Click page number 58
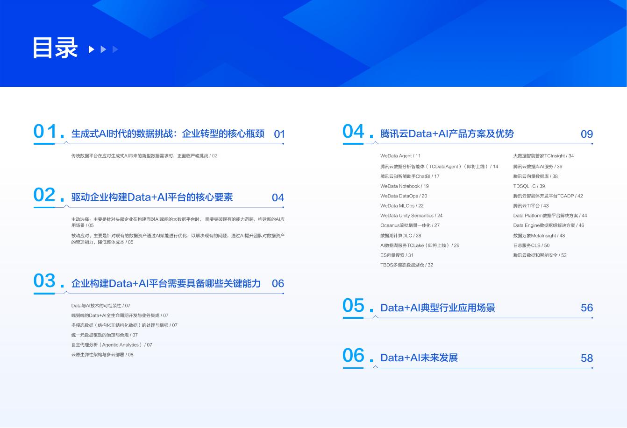This screenshot has width=627, height=428. [587, 358]
